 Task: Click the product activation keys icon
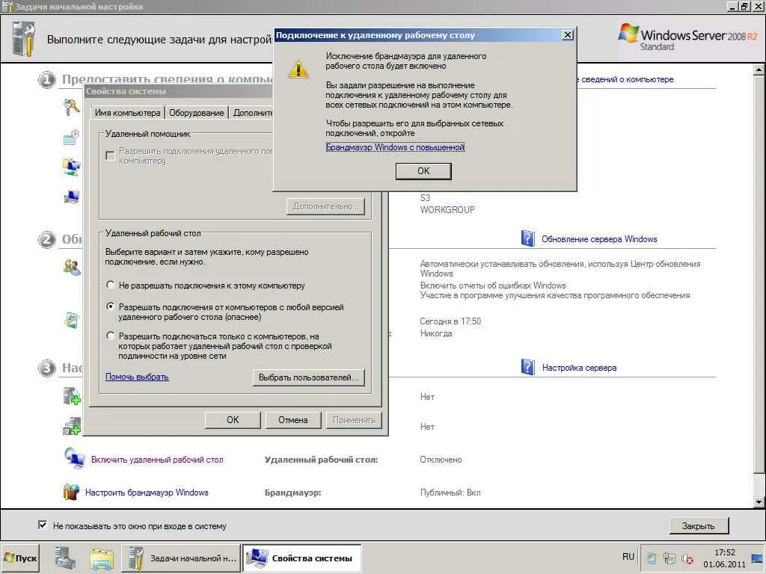coord(71,106)
